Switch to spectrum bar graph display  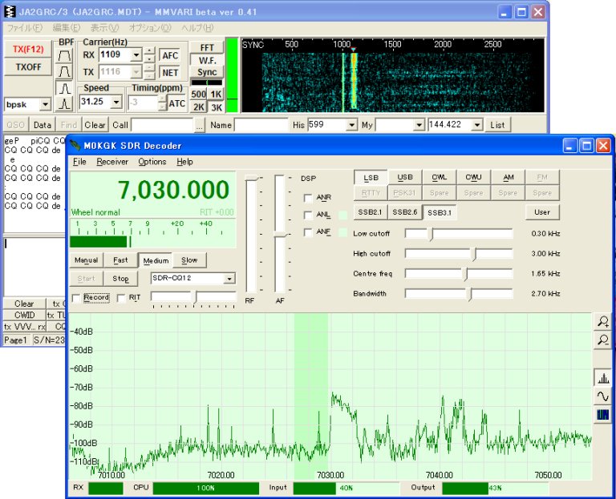point(603,378)
